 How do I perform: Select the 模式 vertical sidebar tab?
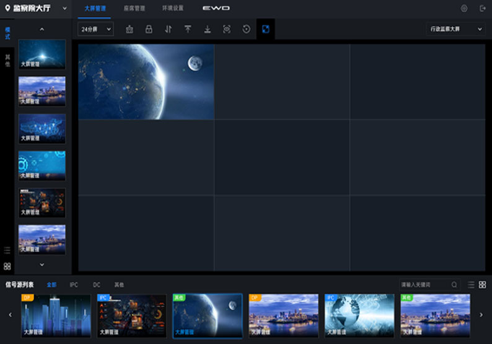(x=7, y=33)
